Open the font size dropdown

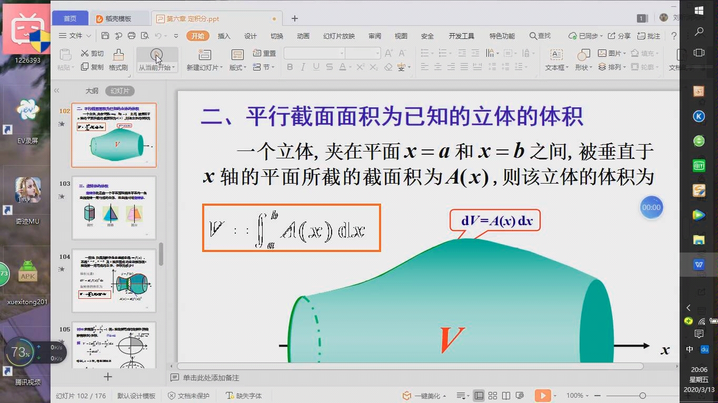point(377,53)
